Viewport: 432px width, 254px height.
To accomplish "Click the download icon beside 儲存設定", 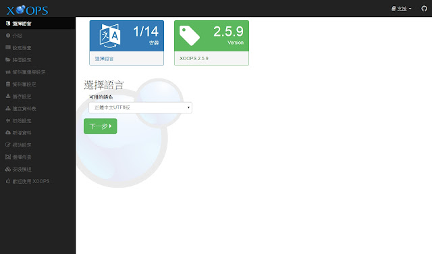I will tap(8, 96).
